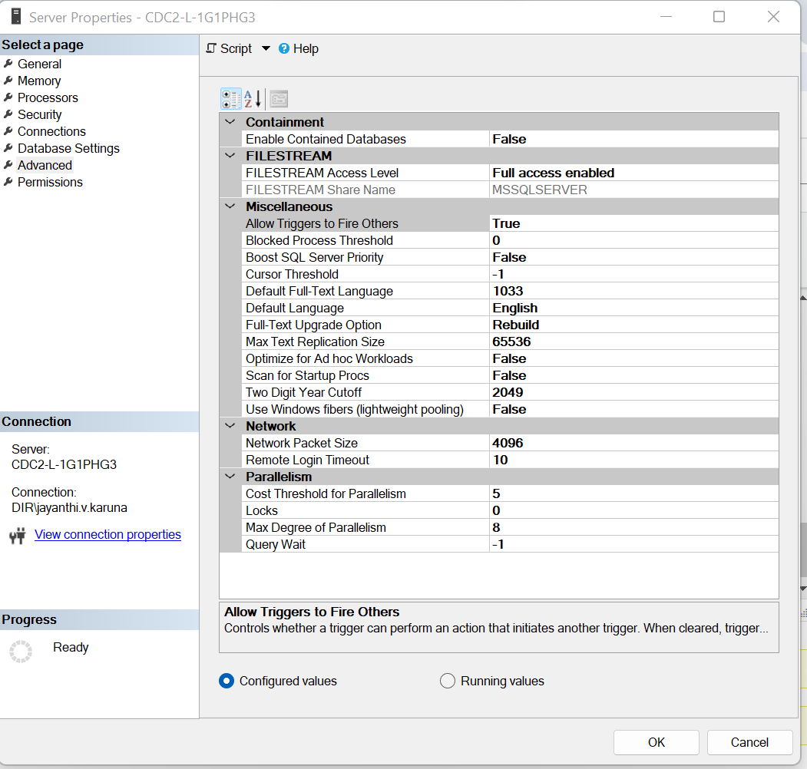Screen dimensions: 807x769
Task: Click the Cancel button
Action: click(749, 742)
